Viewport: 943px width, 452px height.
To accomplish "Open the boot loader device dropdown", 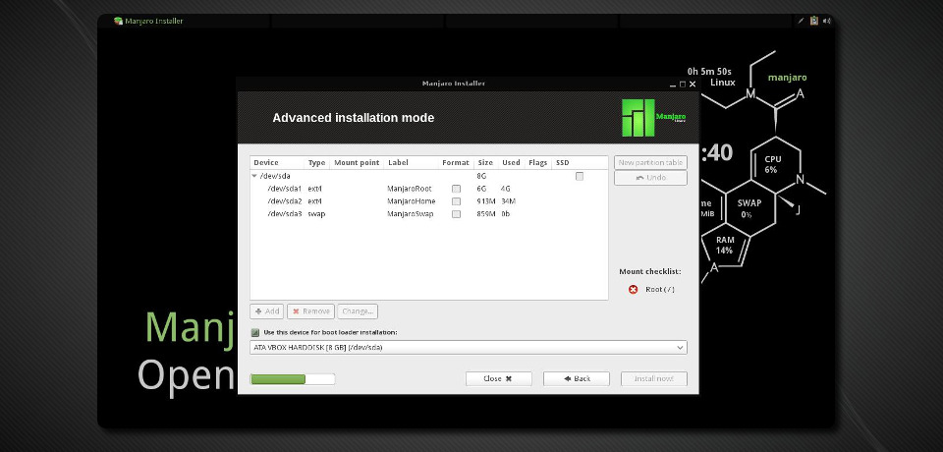I will coord(468,348).
